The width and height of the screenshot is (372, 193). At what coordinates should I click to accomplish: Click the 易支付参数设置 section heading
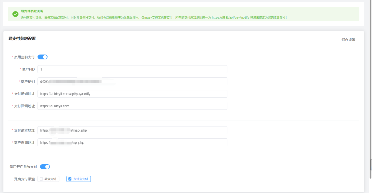click(x=22, y=39)
